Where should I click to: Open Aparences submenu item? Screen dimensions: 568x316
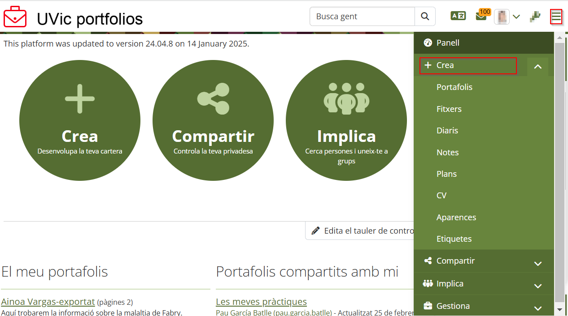pos(456,217)
